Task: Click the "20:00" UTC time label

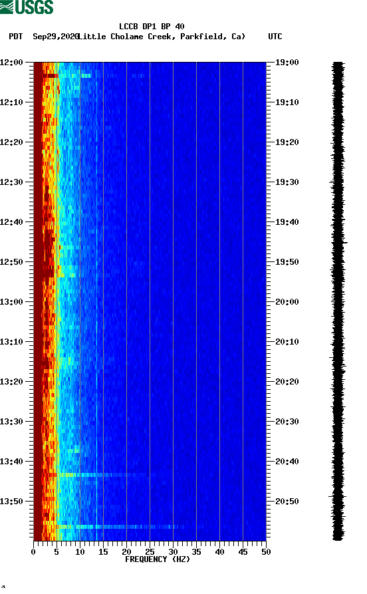Action: (x=287, y=302)
